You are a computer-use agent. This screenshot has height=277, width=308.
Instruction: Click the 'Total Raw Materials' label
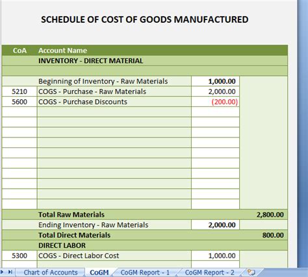pos(71,215)
